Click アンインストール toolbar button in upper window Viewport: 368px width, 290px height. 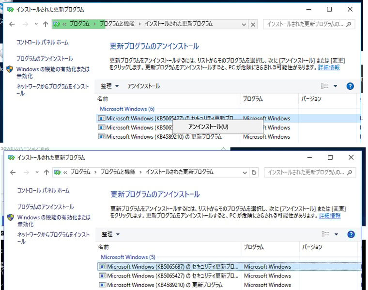[144, 86]
